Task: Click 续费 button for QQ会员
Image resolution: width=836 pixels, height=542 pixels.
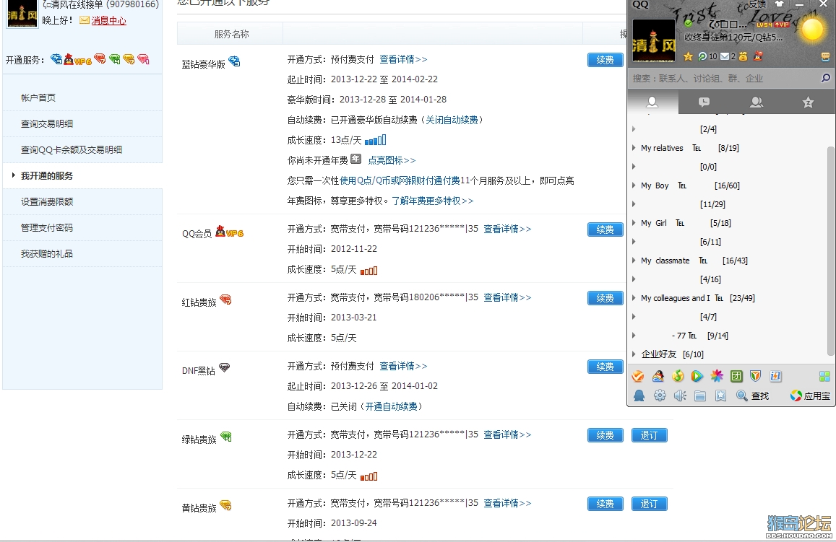Action: [x=605, y=230]
